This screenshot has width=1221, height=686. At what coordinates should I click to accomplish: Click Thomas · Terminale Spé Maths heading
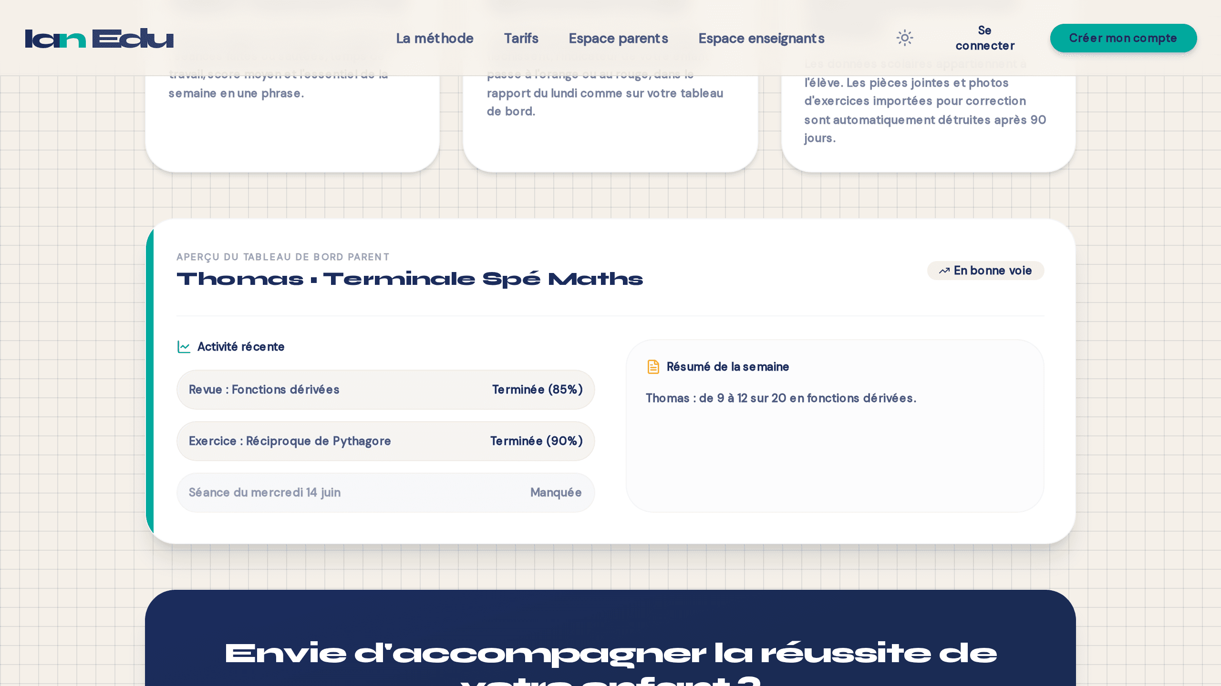[x=410, y=279]
